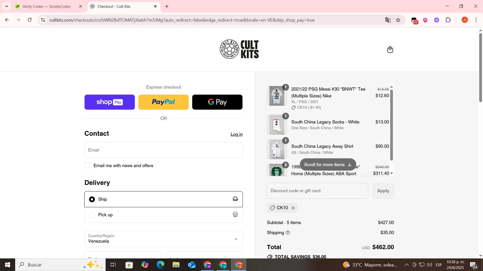
Task: Pay with PayPal button
Action: point(164,102)
